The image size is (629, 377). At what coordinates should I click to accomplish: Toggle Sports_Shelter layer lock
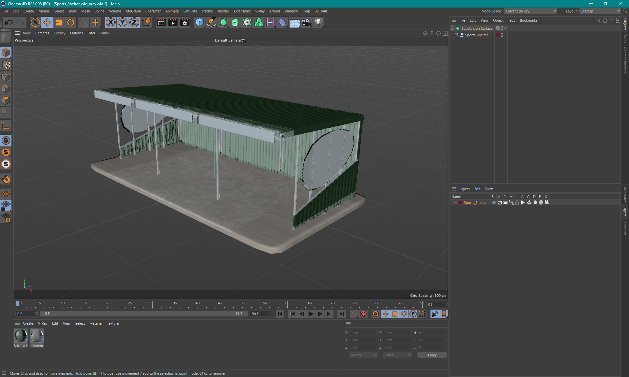pyautogui.click(x=517, y=203)
